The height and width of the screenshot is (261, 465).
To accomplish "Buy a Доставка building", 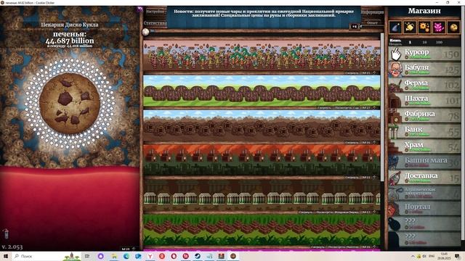I will 424,178.
